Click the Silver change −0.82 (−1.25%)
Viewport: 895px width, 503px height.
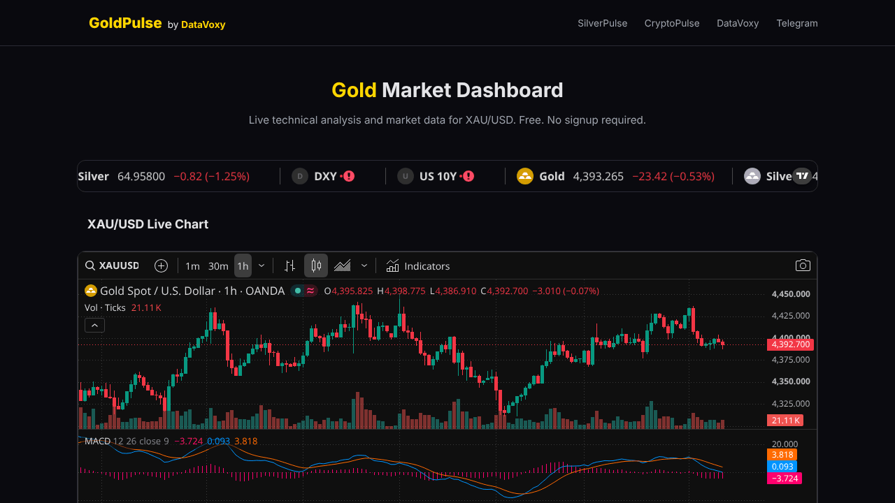(x=211, y=176)
